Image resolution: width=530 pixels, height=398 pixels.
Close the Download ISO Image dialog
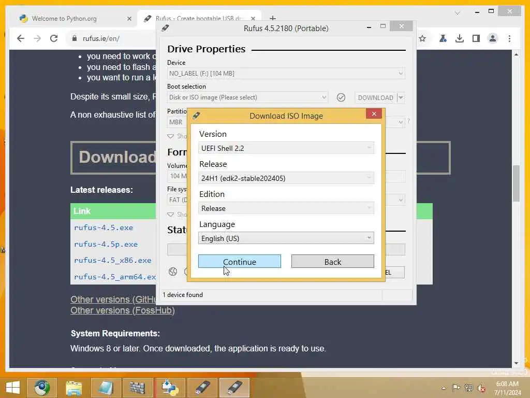374,113
